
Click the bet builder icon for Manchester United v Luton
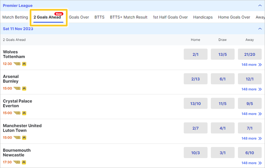click(x=17, y=137)
